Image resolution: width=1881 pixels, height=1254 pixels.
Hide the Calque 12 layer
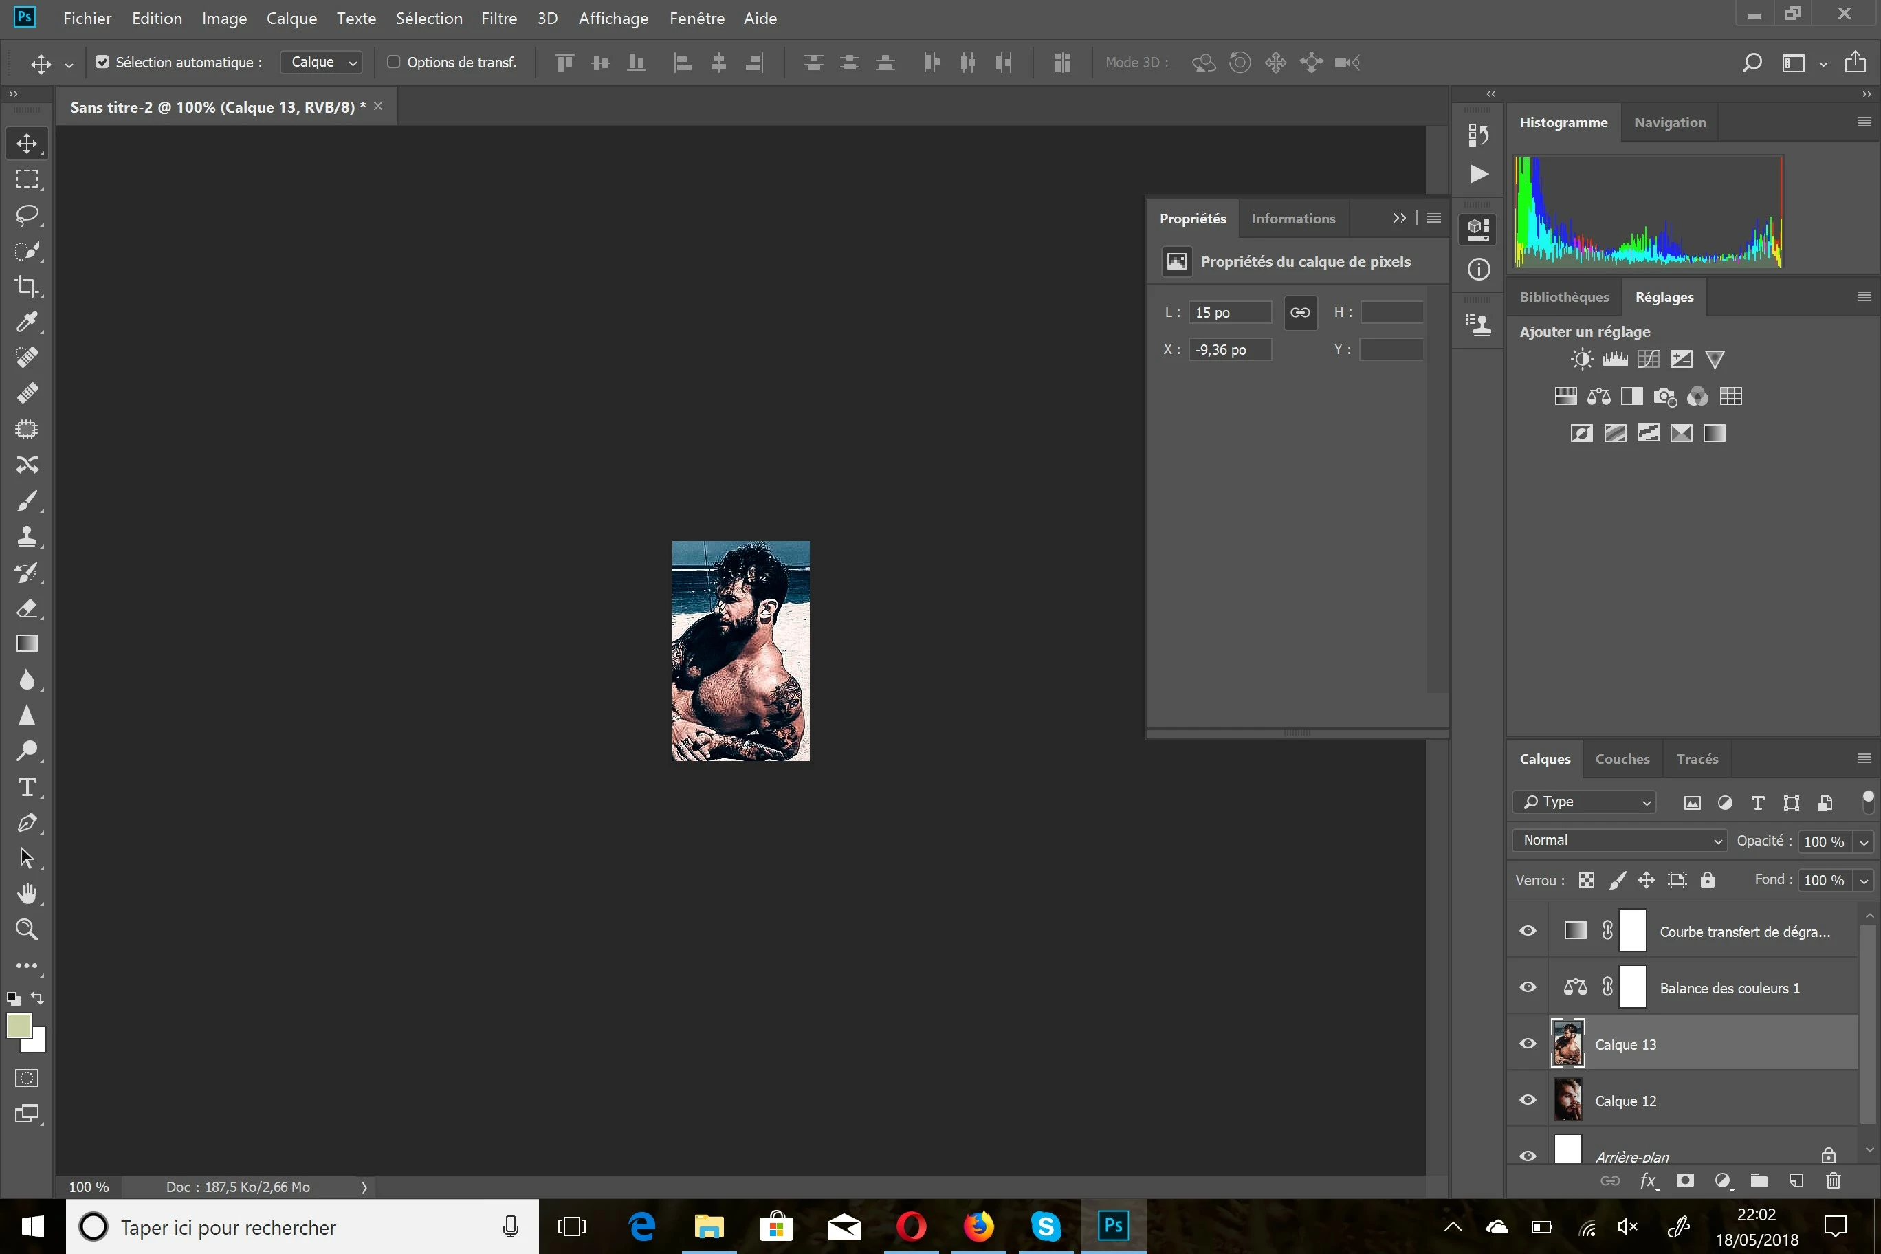coord(1528,1099)
